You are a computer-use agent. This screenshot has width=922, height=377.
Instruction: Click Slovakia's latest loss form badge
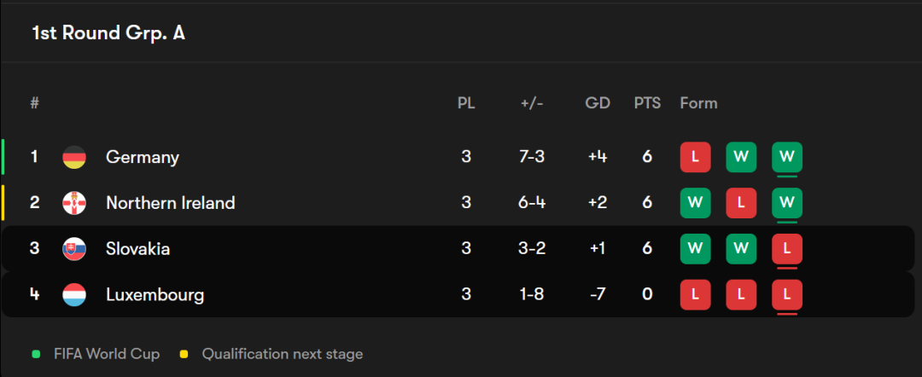click(x=787, y=249)
